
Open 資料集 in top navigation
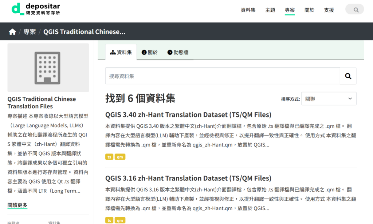248,10
